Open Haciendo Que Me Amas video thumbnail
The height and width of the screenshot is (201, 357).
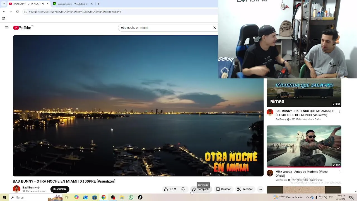click(304, 93)
